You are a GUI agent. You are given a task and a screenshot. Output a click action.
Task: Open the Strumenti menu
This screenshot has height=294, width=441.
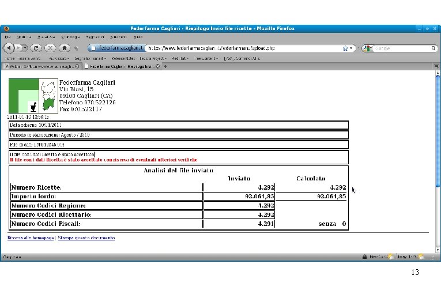[118, 37]
